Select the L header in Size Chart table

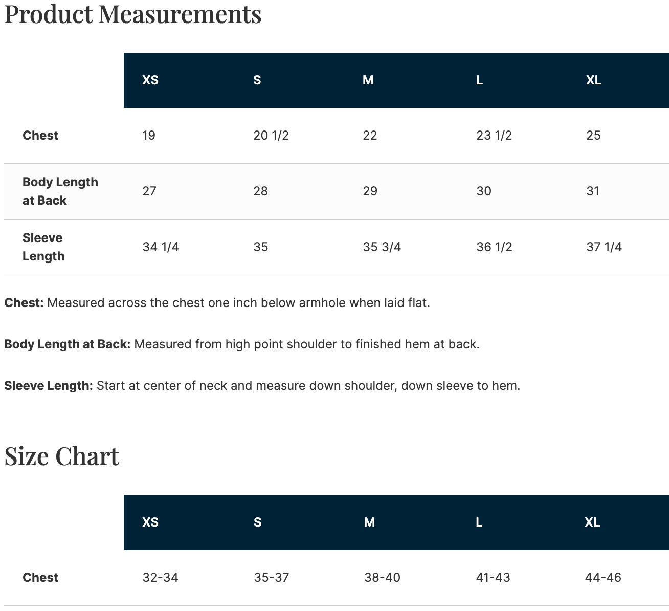[x=479, y=522]
